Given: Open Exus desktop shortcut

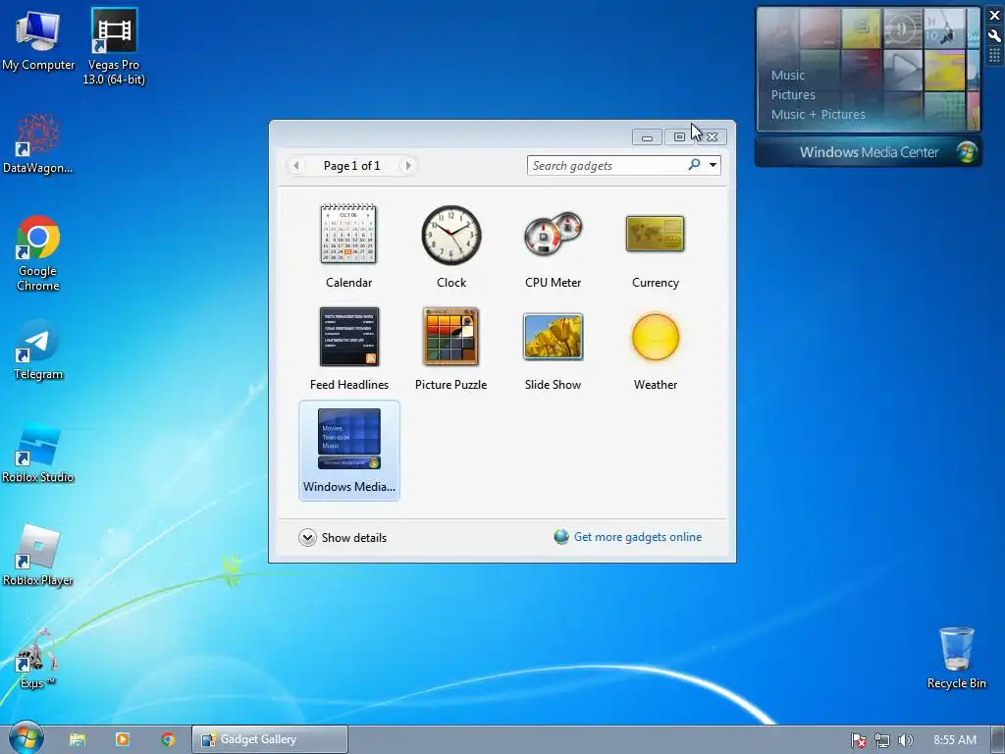Looking at the screenshot, I should 37,659.
